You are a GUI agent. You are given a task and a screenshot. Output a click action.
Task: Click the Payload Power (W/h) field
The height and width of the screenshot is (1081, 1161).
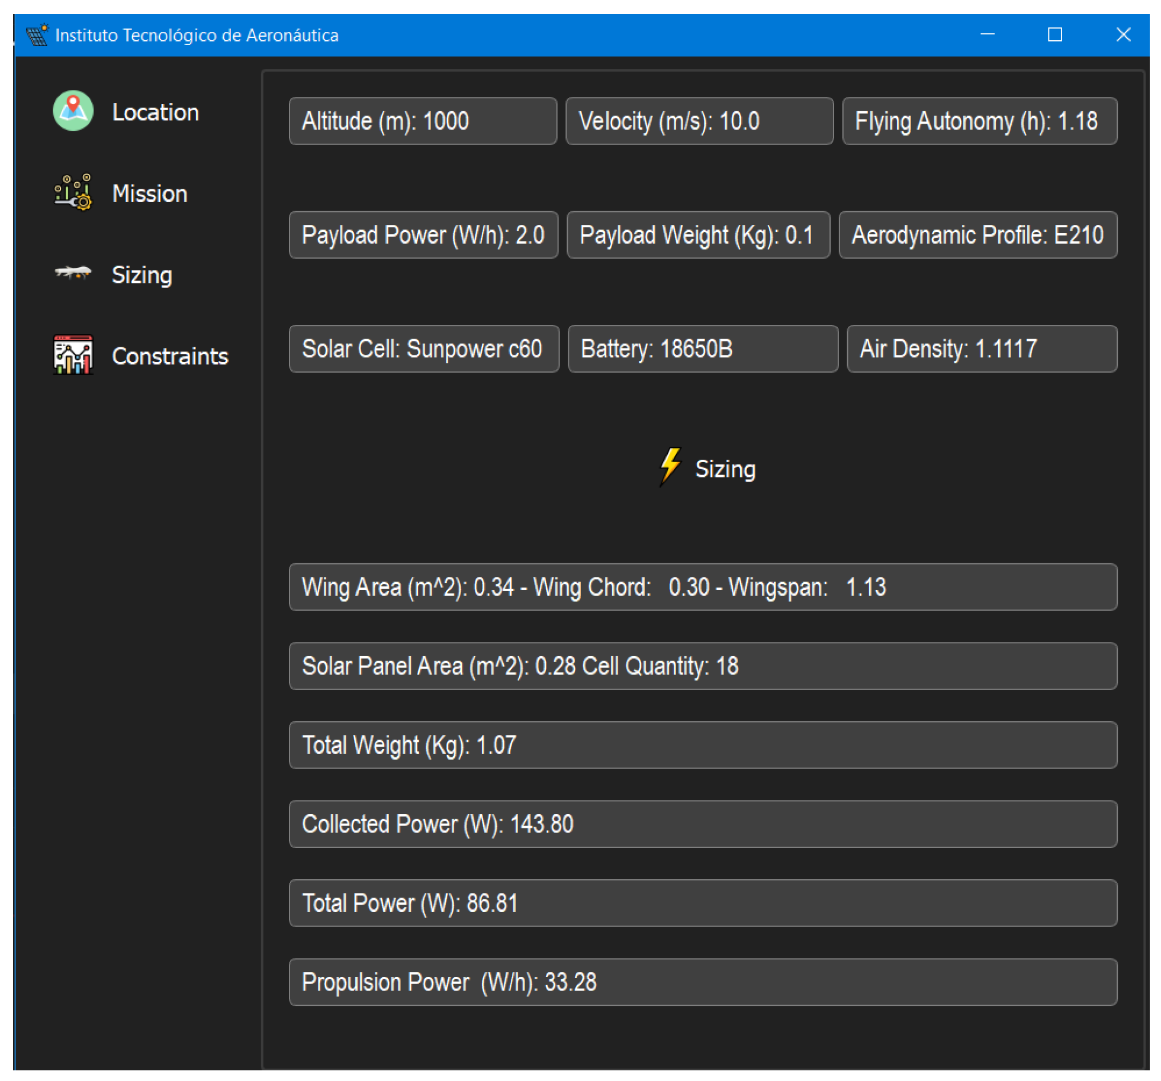click(423, 234)
